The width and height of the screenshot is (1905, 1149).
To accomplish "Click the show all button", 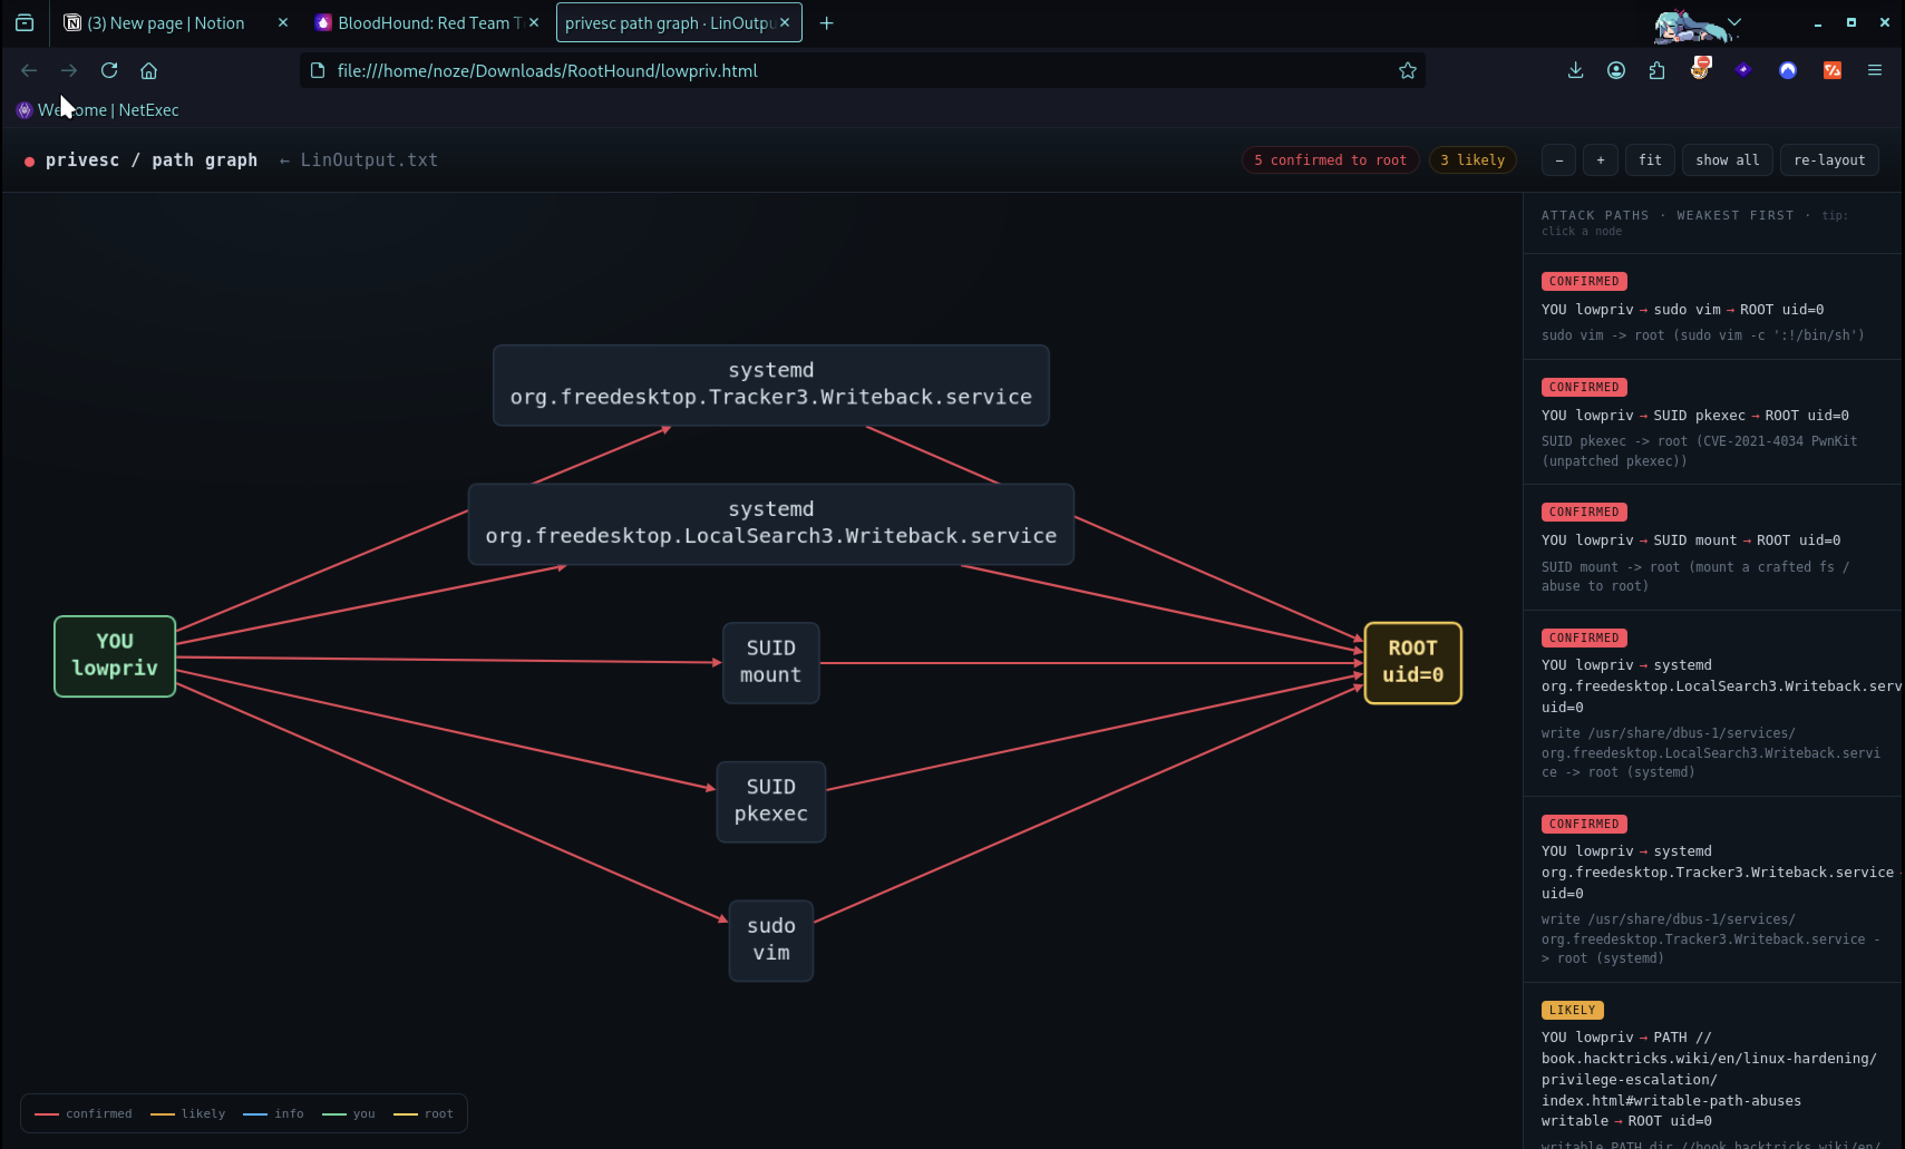I will [1727, 160].
